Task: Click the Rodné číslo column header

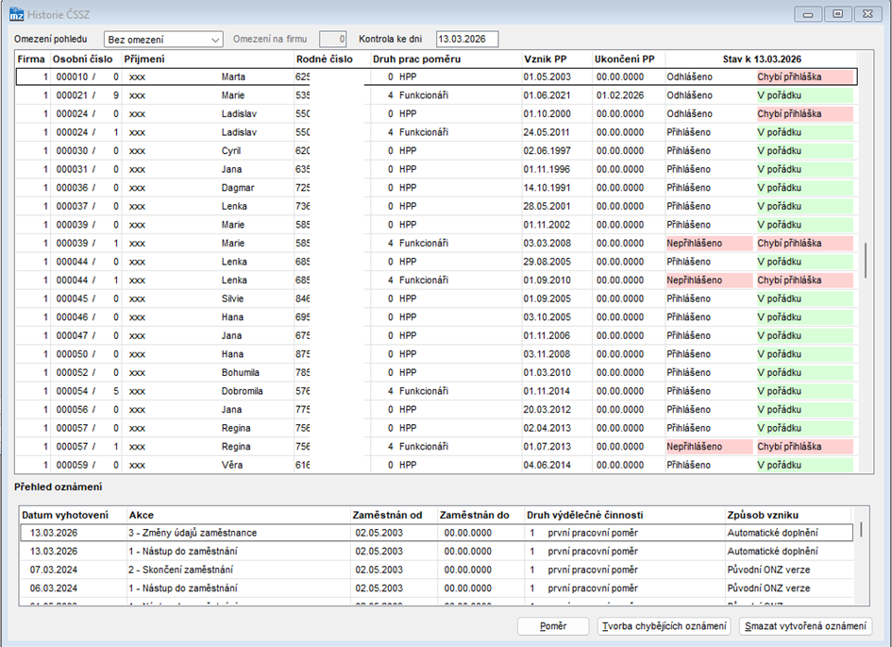Action: point(325,60)
